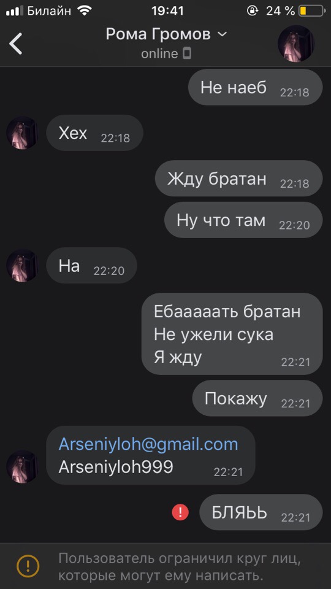The height and width of the screenshot is (589, 331).
Task: Select the БЛЯЬЬ unsent message bubble
Action: point(261,512)
